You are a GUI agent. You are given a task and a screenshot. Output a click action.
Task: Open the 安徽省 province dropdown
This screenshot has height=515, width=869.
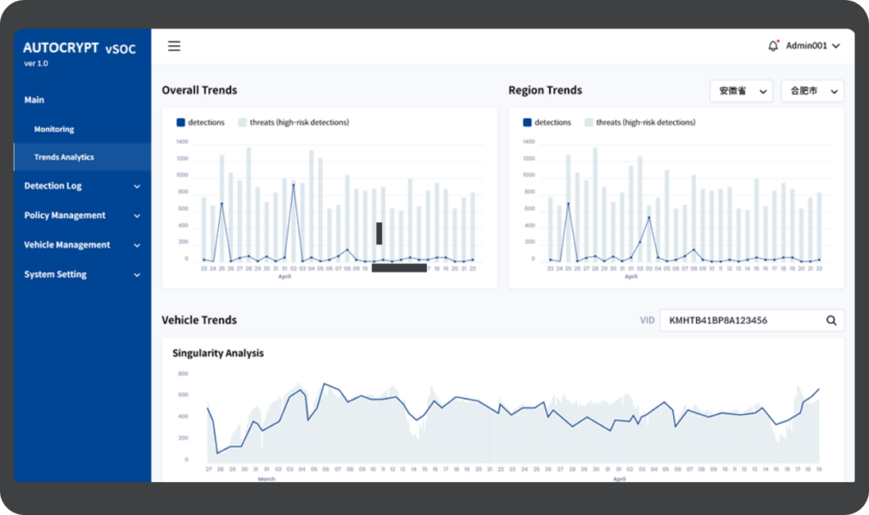[x=741, y=91]
